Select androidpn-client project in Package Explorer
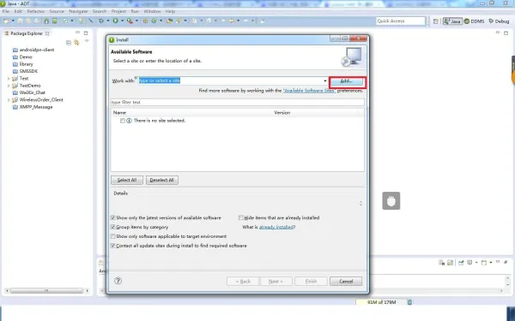515x321 pixels. pos(36,50)
